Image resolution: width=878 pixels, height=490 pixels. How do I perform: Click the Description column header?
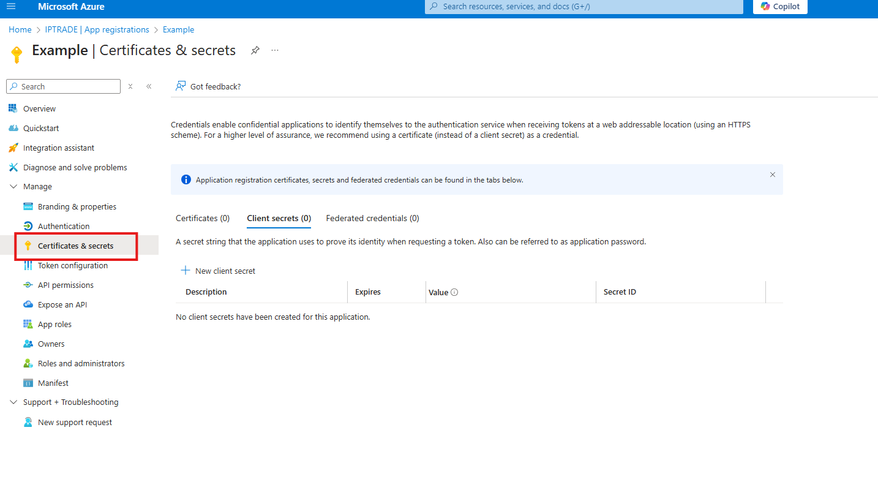coord(206,292)
